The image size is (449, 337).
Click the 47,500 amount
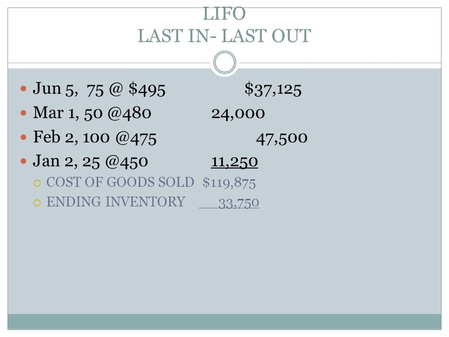(282, 139)
